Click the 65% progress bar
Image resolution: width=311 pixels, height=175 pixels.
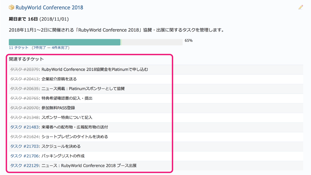[x=96, y=42]
